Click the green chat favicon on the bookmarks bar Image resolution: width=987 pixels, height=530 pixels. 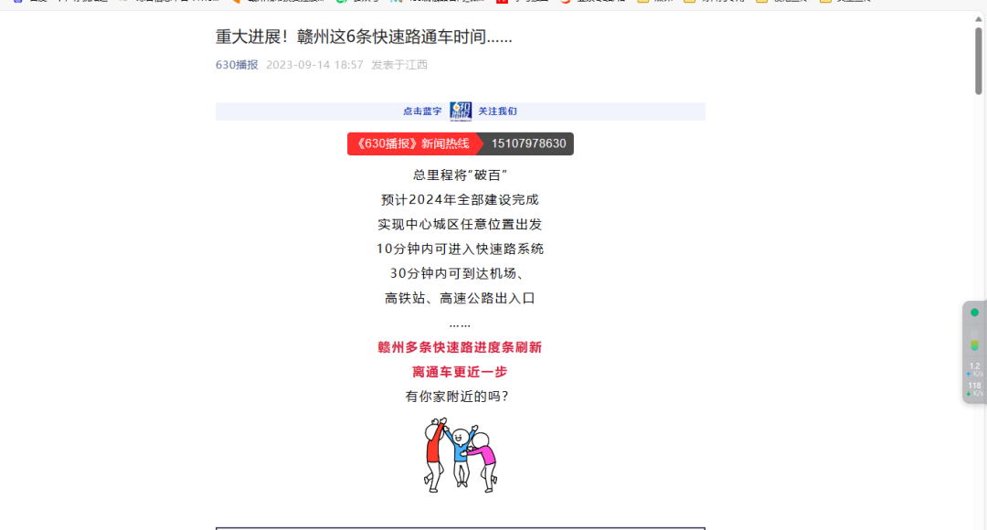341,4
